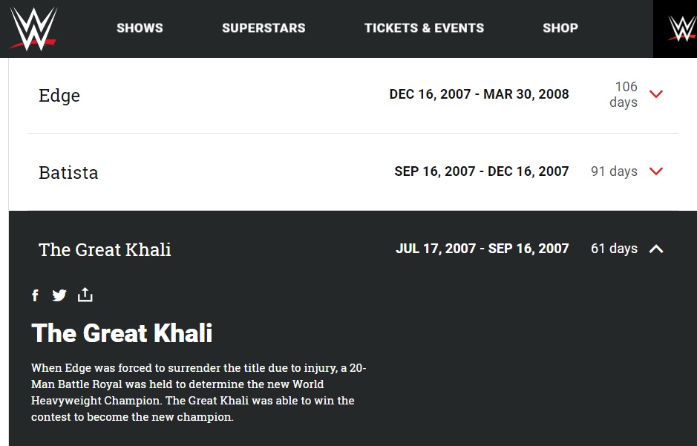This screenshot has width=697, height=446.
Task: Click the large The Great Khali heading
Action: point(122,333)
